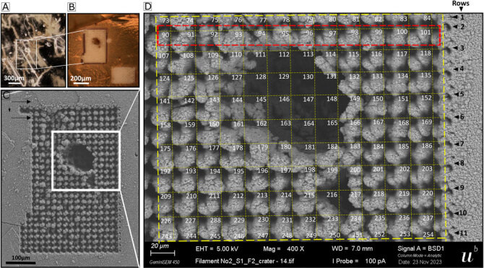The image size is (484, 268).
Task: Click the Rows heading text
Action: pyautogui.click(x=461, y=4)
